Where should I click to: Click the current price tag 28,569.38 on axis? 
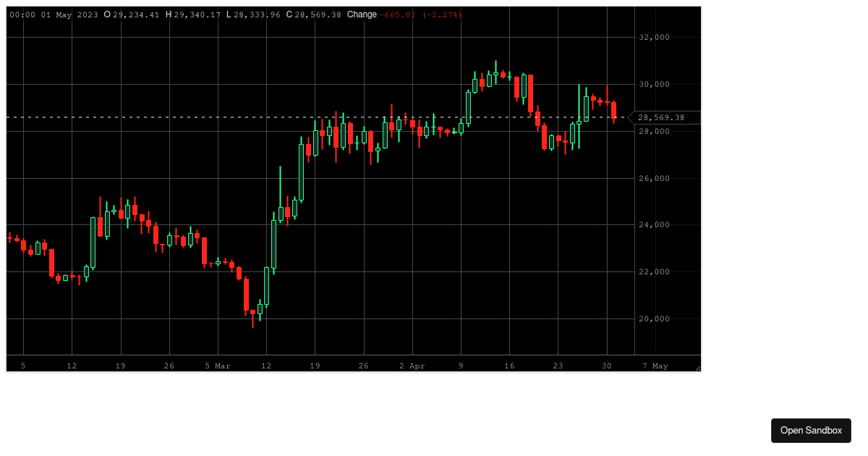pyautogui.click(x=665, y=117)
